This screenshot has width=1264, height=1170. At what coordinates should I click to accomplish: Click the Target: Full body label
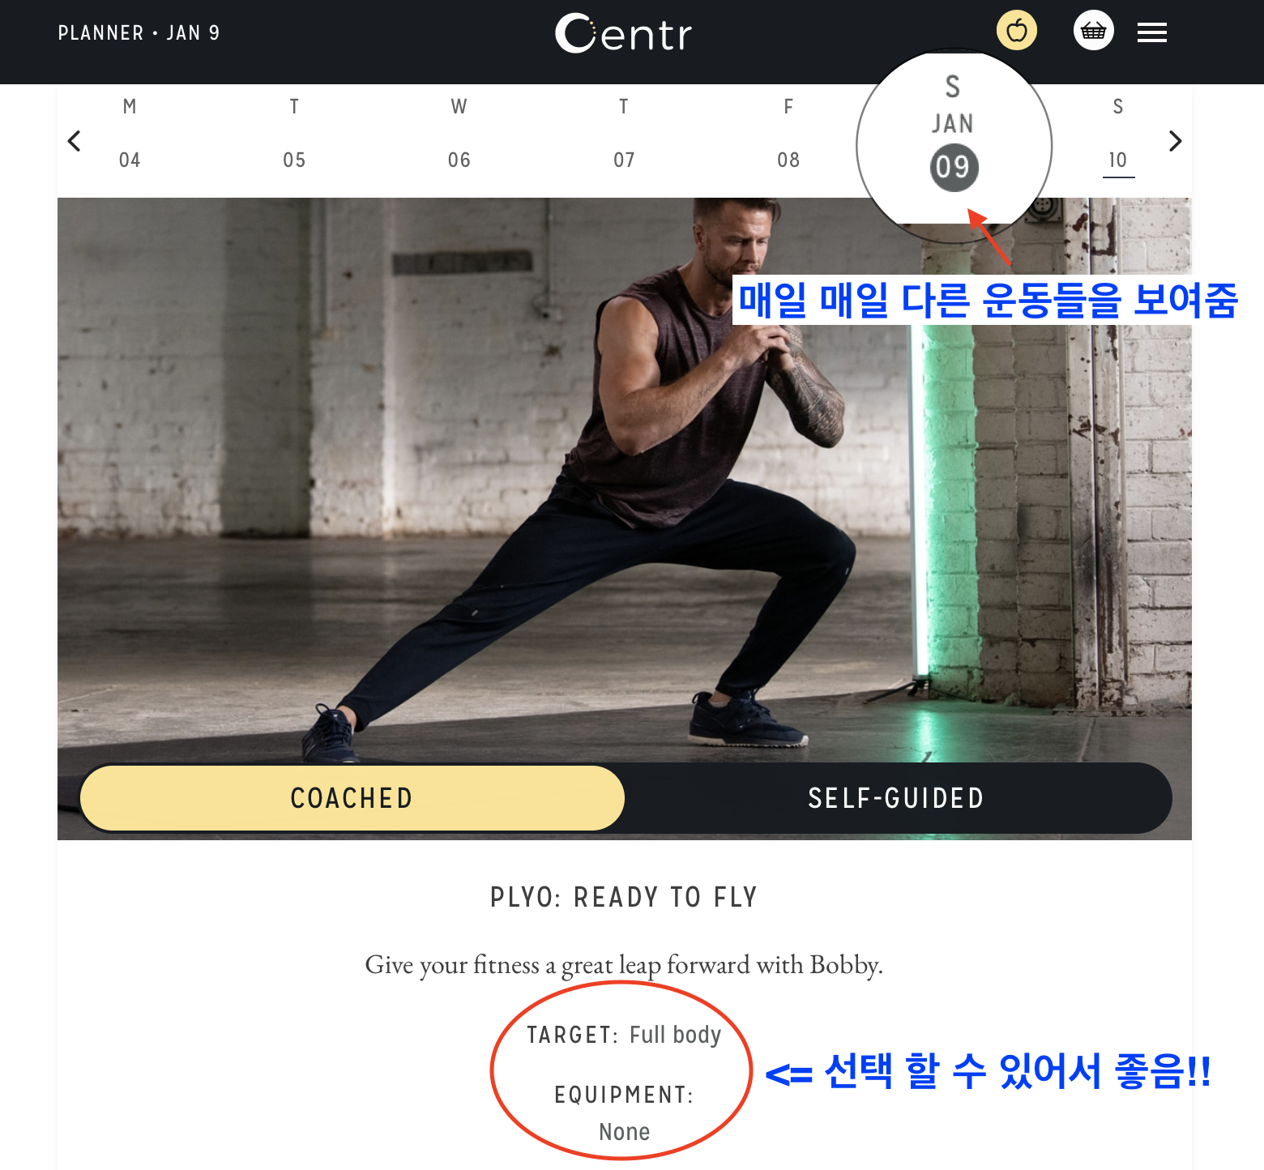tap(624, 1035)
